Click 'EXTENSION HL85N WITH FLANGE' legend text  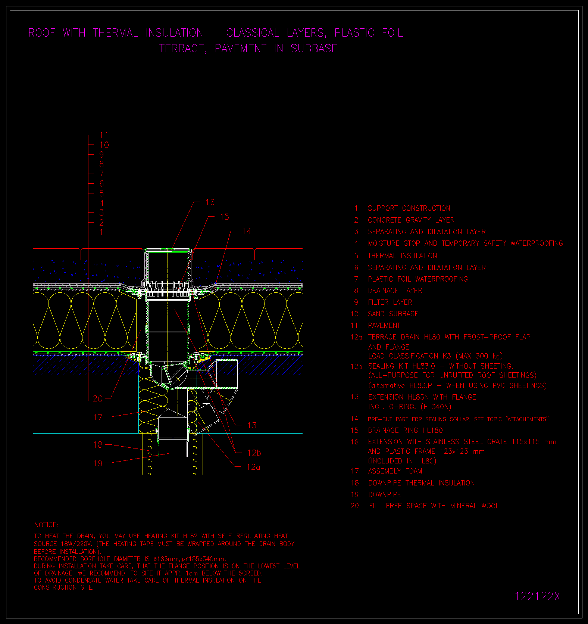click(x=422, y=397)
